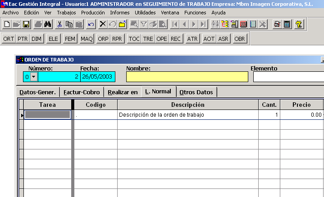Expand the Número series dropdown arrow
This screenshot has height=197, width=324.
[33, 77]
